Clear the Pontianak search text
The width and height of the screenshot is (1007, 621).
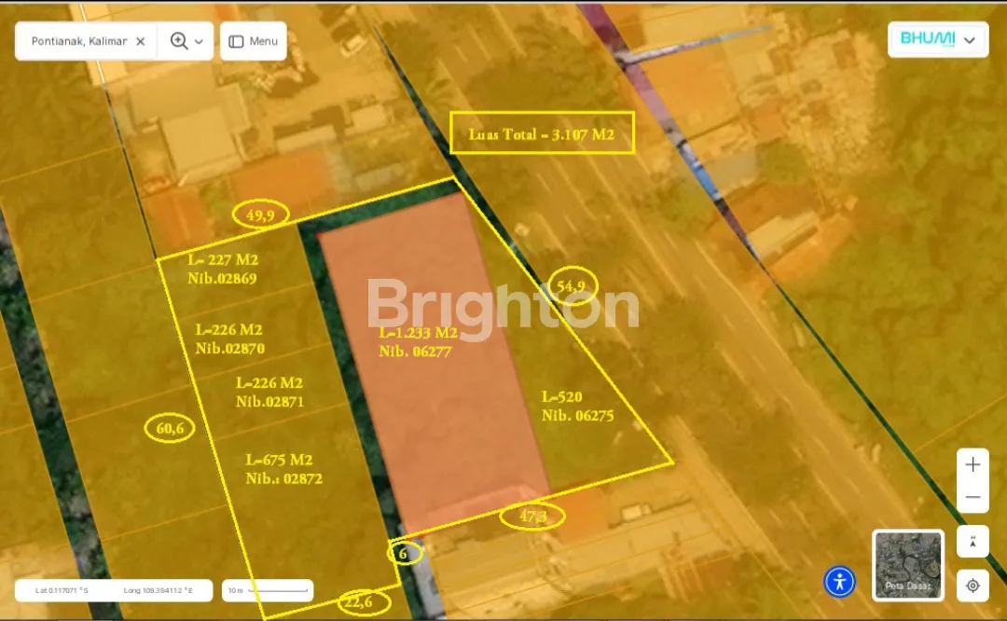[140, 41]
